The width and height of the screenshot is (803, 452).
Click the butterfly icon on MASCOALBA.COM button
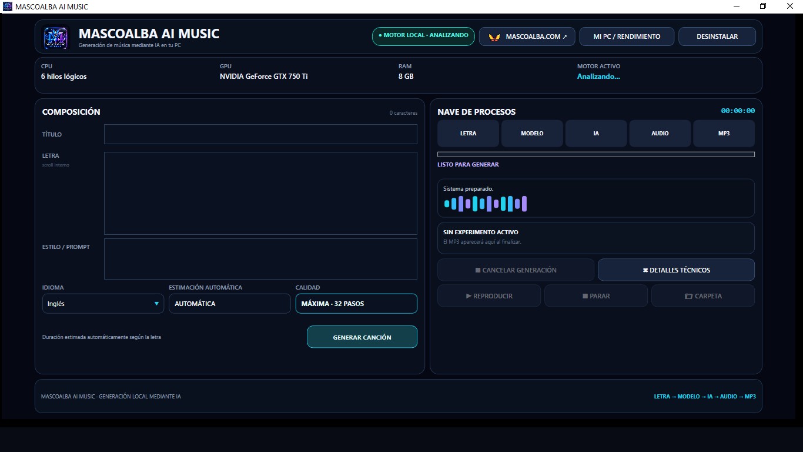[494, 36]
